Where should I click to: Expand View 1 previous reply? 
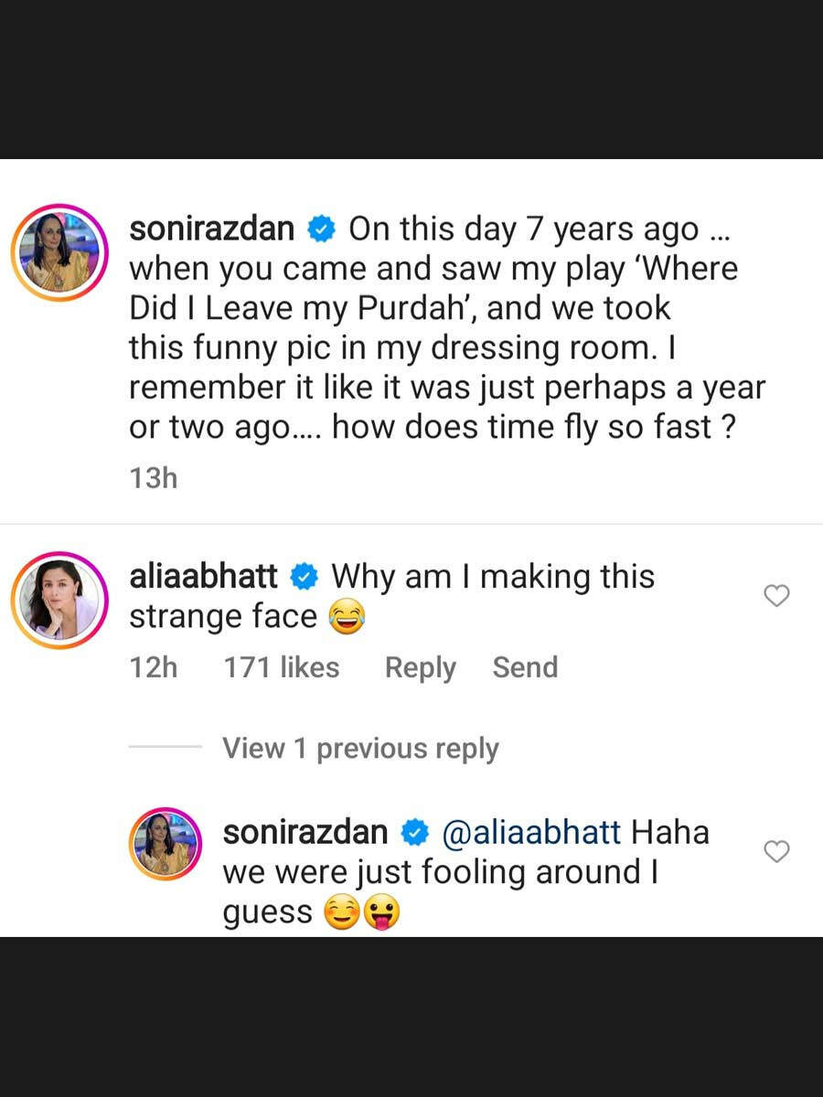click(x=360, y=749)
